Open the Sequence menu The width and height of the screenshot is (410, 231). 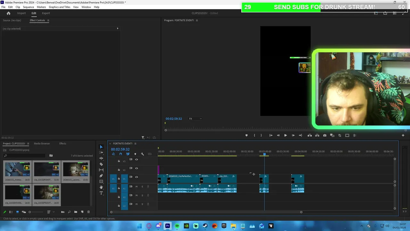[x=29, y=7]
